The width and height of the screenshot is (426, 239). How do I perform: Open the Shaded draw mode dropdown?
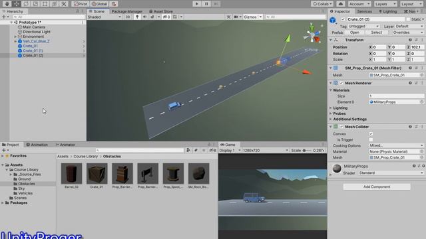click(x=105, y=17)
